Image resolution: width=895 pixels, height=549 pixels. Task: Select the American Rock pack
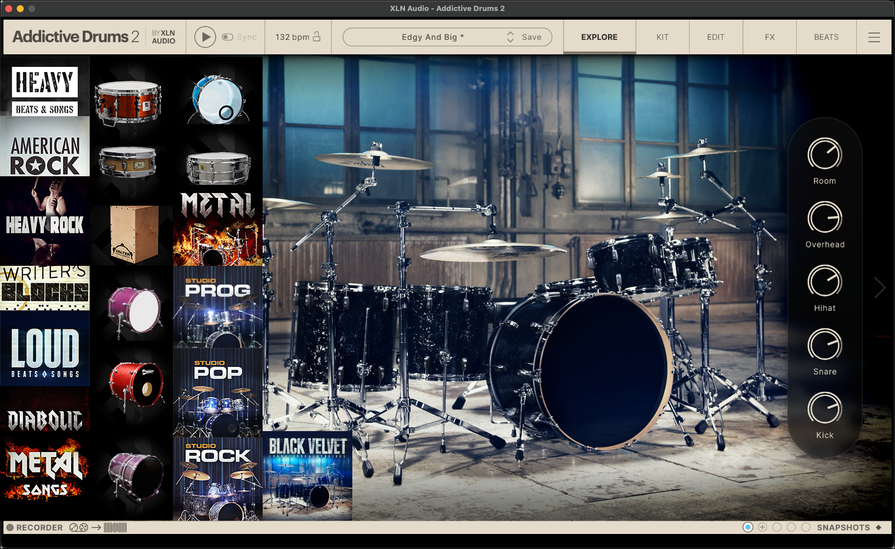pos(45,147)
